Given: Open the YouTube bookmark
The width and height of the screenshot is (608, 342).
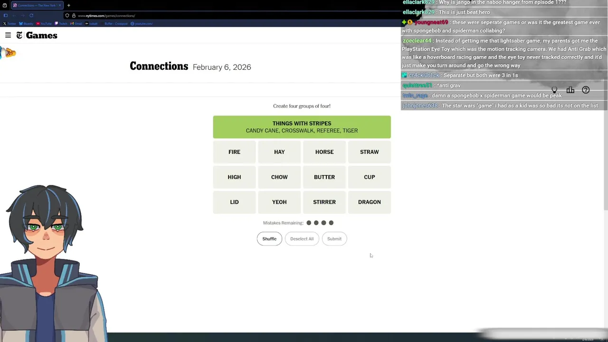Looking at the screenshot, I should (x=44, y=23).
